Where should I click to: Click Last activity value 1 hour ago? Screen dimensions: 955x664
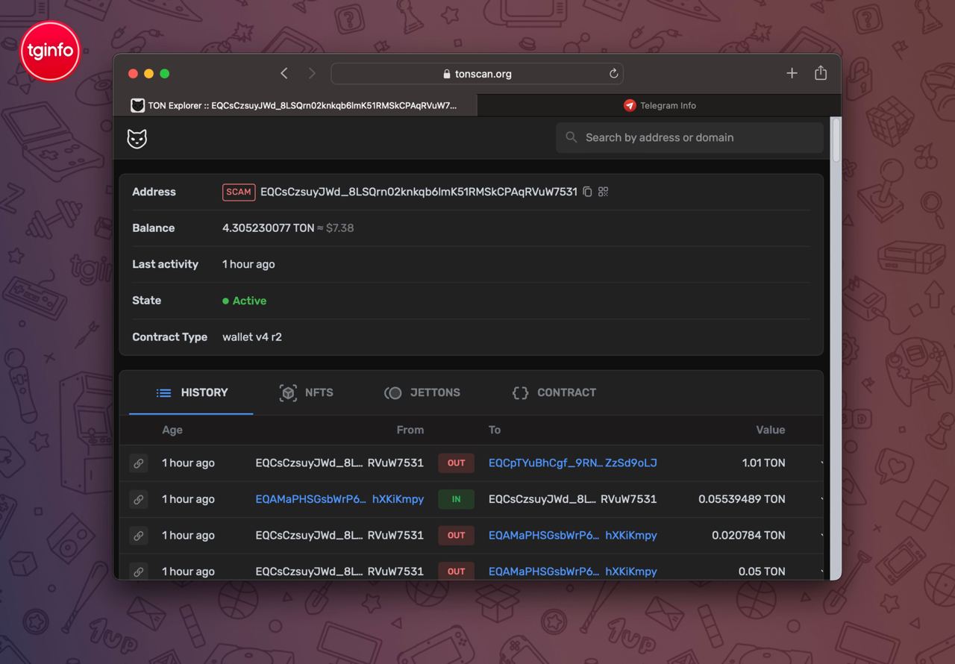(248, 264)
